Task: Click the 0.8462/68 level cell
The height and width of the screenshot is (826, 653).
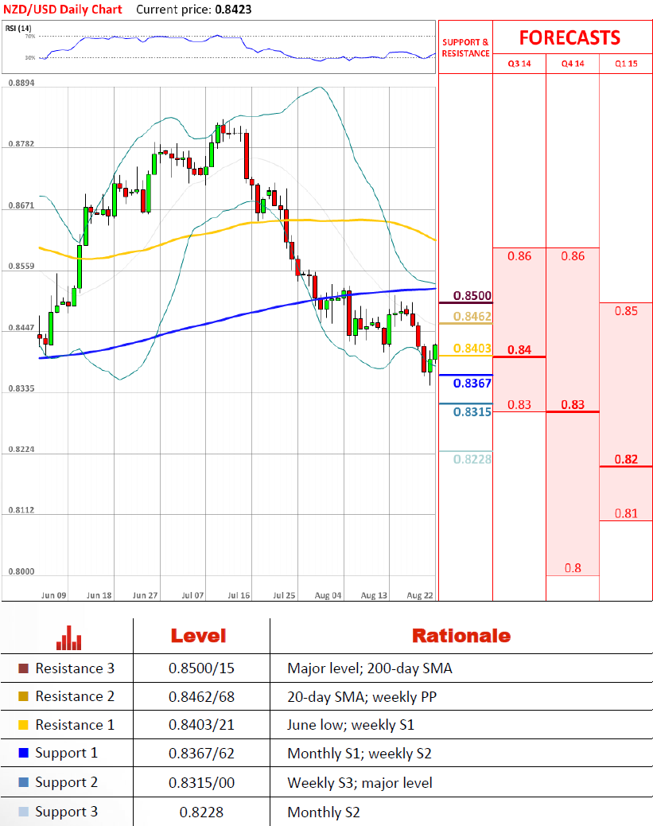Action: 202,697
